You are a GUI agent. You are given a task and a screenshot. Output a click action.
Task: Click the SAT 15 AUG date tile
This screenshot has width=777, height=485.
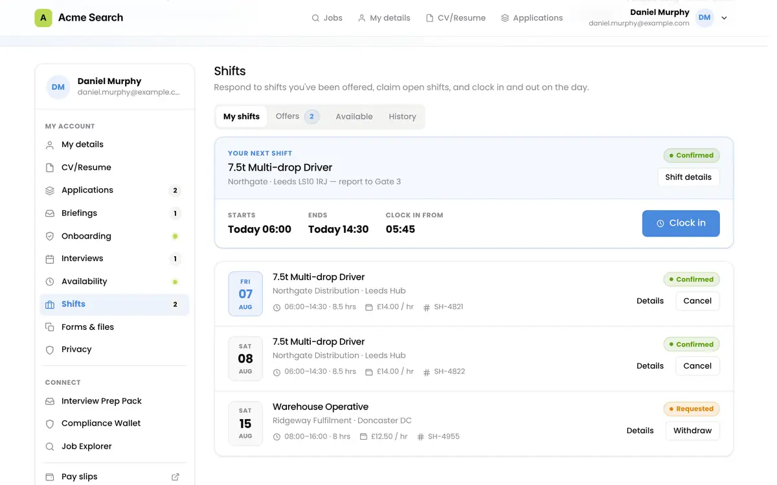[245, 424]
